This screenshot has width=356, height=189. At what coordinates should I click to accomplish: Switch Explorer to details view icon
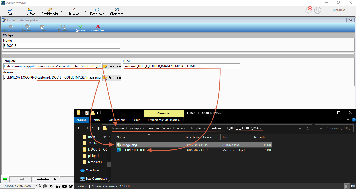(x=347, y=186)
